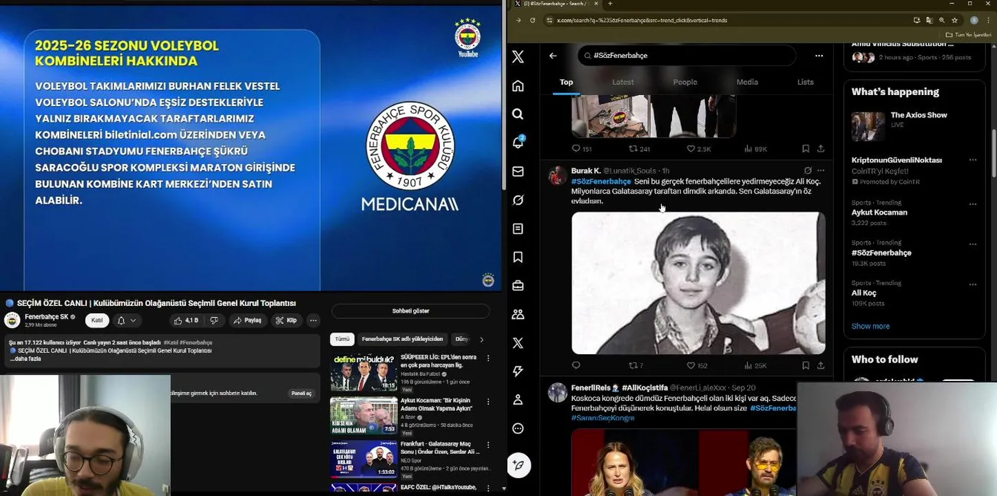This screenshot has width=997, height=496.
Task: Like Burak K.'s post with 152 likes
Action: pyautogui.click(x=697, y=366)
